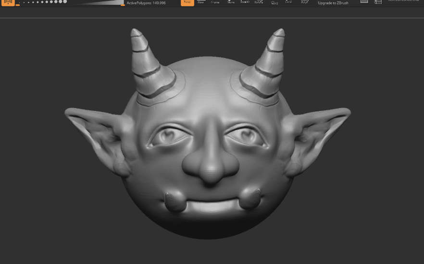
Task: Click the Frame view icon
Action: (x=215, y=2)
